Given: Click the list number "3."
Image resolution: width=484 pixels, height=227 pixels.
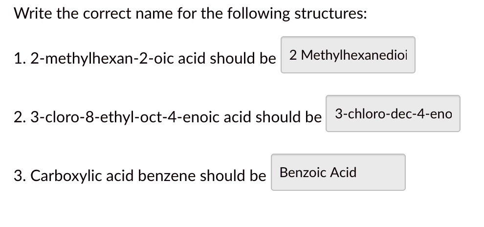Looking at the screenshot, I should [x=21, y=176].
